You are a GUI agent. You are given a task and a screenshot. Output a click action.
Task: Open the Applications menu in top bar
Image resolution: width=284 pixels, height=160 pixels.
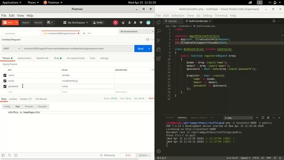point(12,3)
